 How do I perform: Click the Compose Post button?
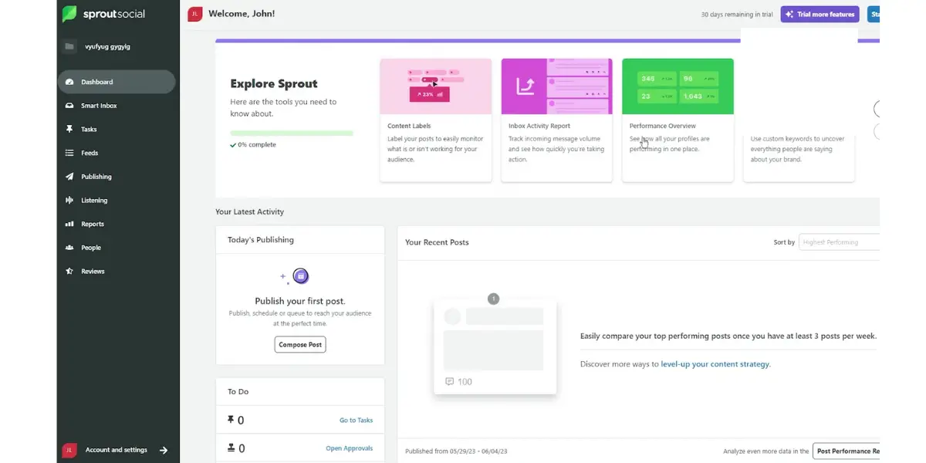pos(300,344)
